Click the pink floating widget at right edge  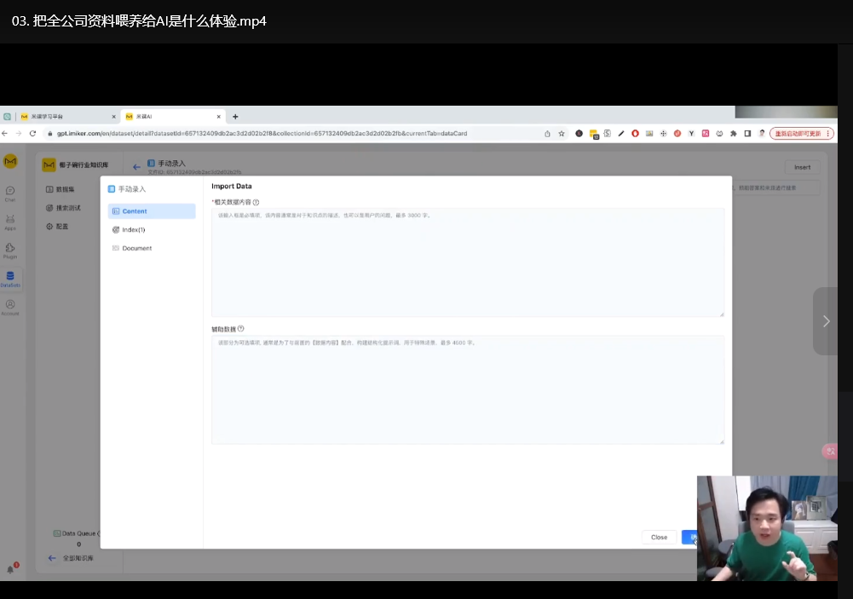830,451
